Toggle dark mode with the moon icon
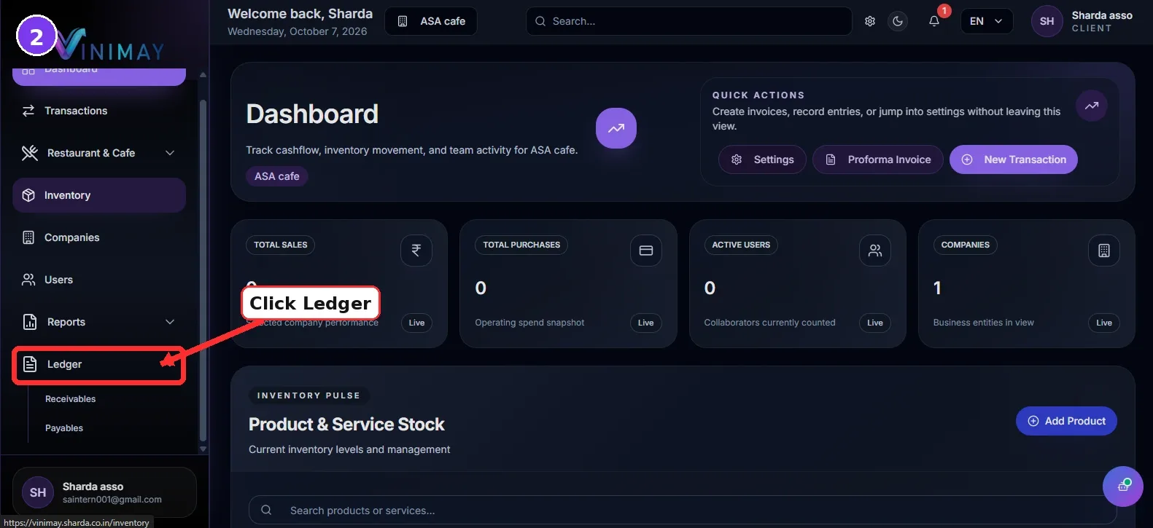Image resolution: width=1153 pixels, height=528 pixels. coord(898,21)
